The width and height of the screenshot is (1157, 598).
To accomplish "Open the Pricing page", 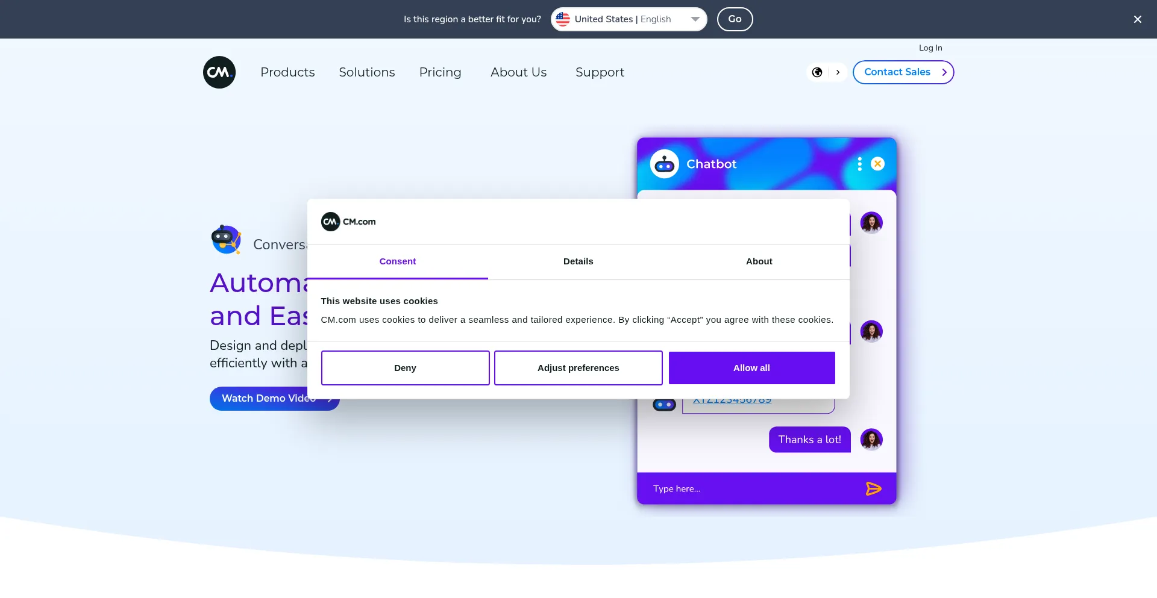I will click(x=440, y=72).
